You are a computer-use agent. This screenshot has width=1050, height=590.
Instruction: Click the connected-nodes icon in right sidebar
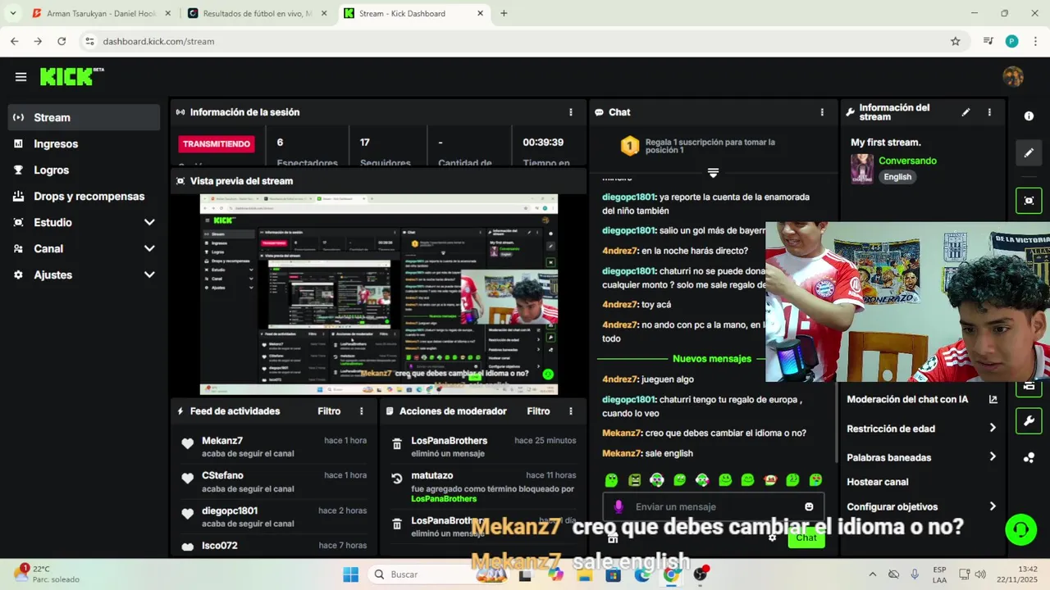point(1029,458)
